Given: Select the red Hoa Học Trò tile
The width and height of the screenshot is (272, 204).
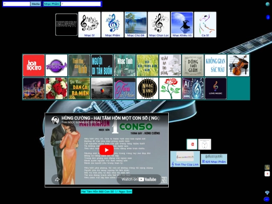Looking at the screenshot, I should pos(34,65).
